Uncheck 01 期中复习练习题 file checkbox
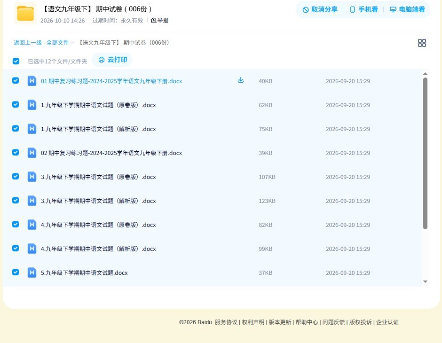Image resolution: width=442 pixels, height=343 pixels. click(x=16, y=80)
